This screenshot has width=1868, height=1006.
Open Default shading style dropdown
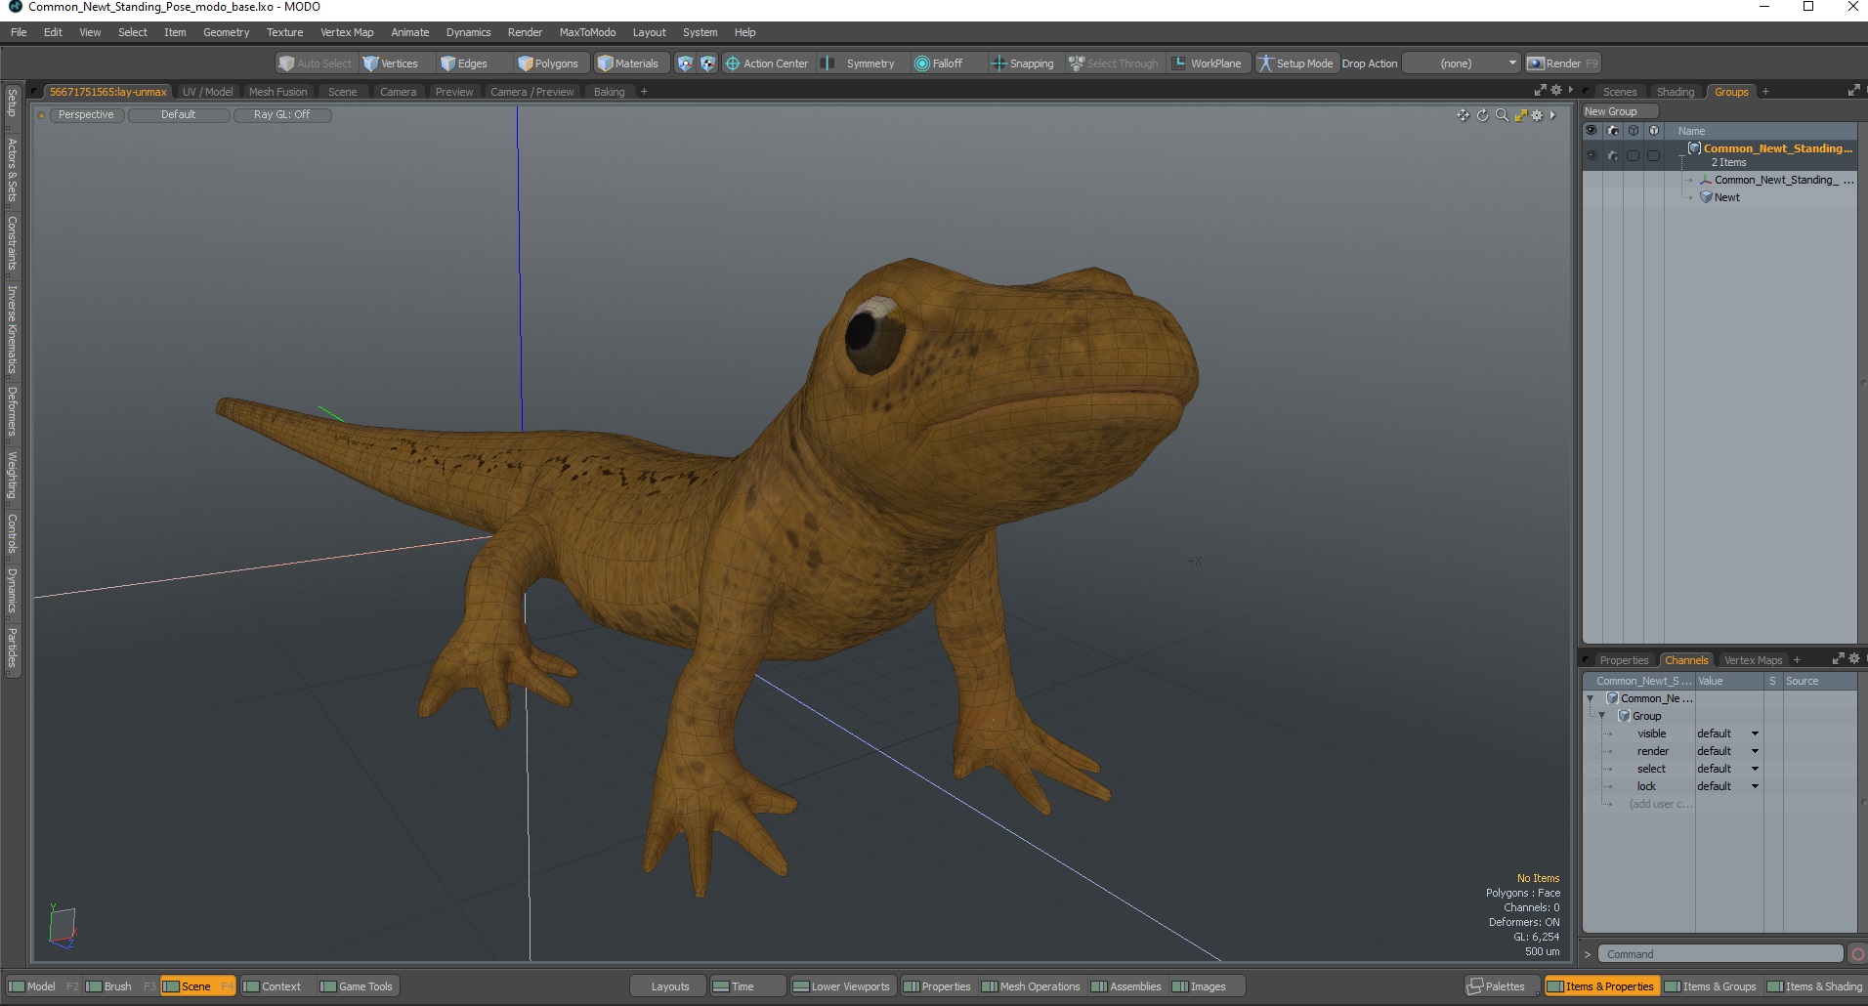pos(179,115)
